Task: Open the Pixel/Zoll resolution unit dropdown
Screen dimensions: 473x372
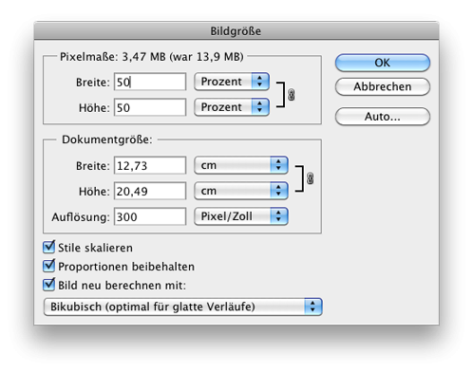Action: click(241, 216)
